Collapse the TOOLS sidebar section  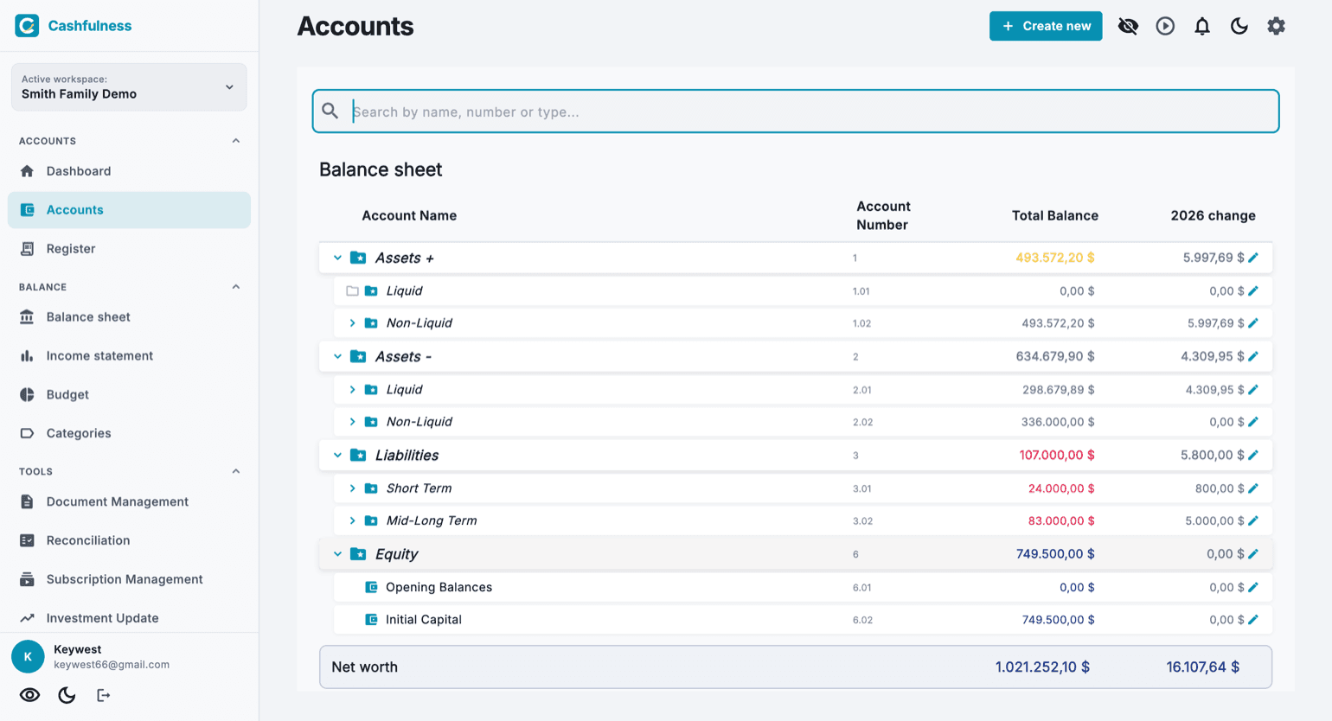(236, 471)
